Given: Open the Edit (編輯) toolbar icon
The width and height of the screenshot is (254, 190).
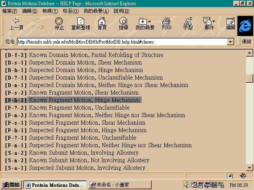Looking at the screenshot, I should pyautogui.click(x=231, y=24).
